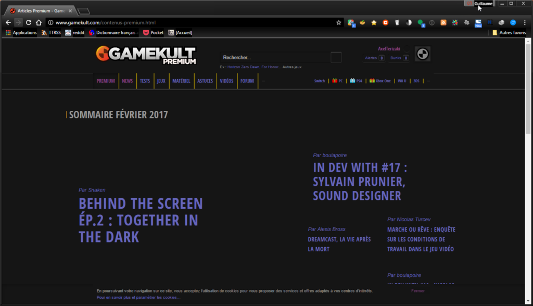Open the blue circular extension icon
Image resolution: width=533 pixels, height=306 pixels.
[513, 22]
